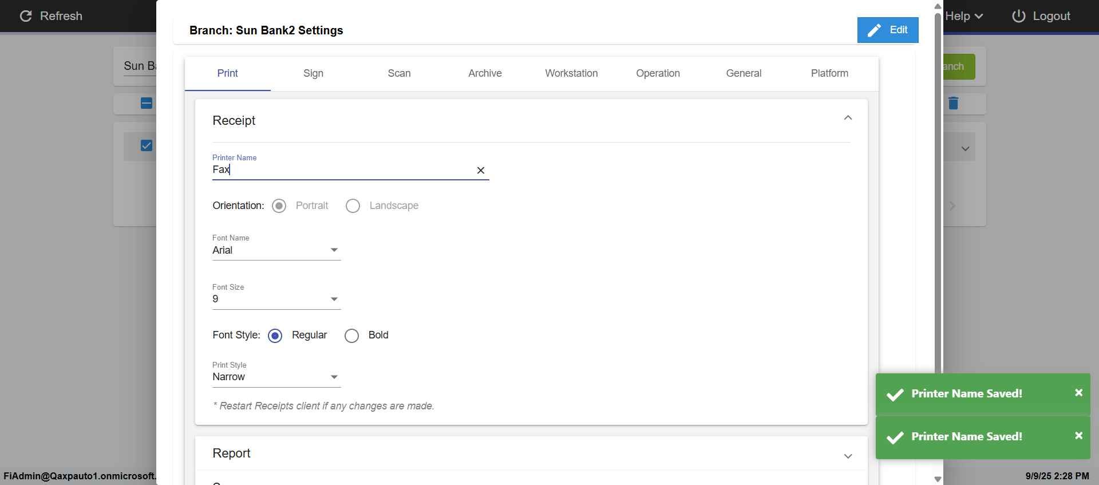Open the Print Style dropdown
1099x485 pixels.
point(276,377)
